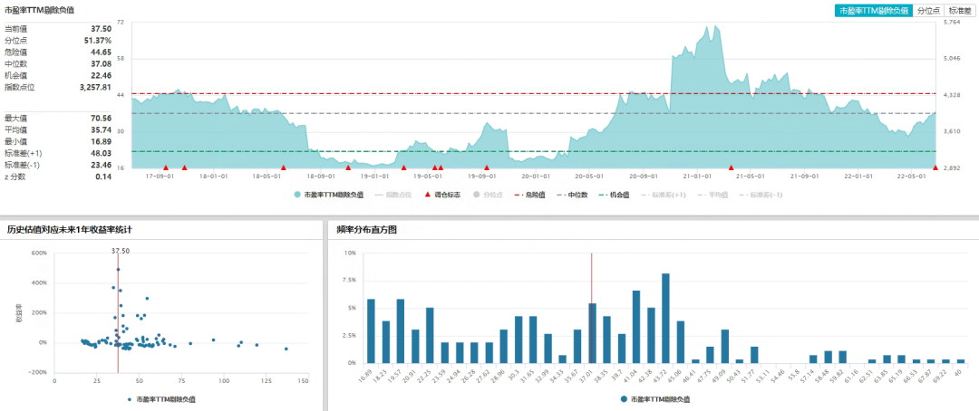Toggle the 机会值 green line legend
Image resolution: width=979 pixels, height=411 pixels.
coord(614,195)
